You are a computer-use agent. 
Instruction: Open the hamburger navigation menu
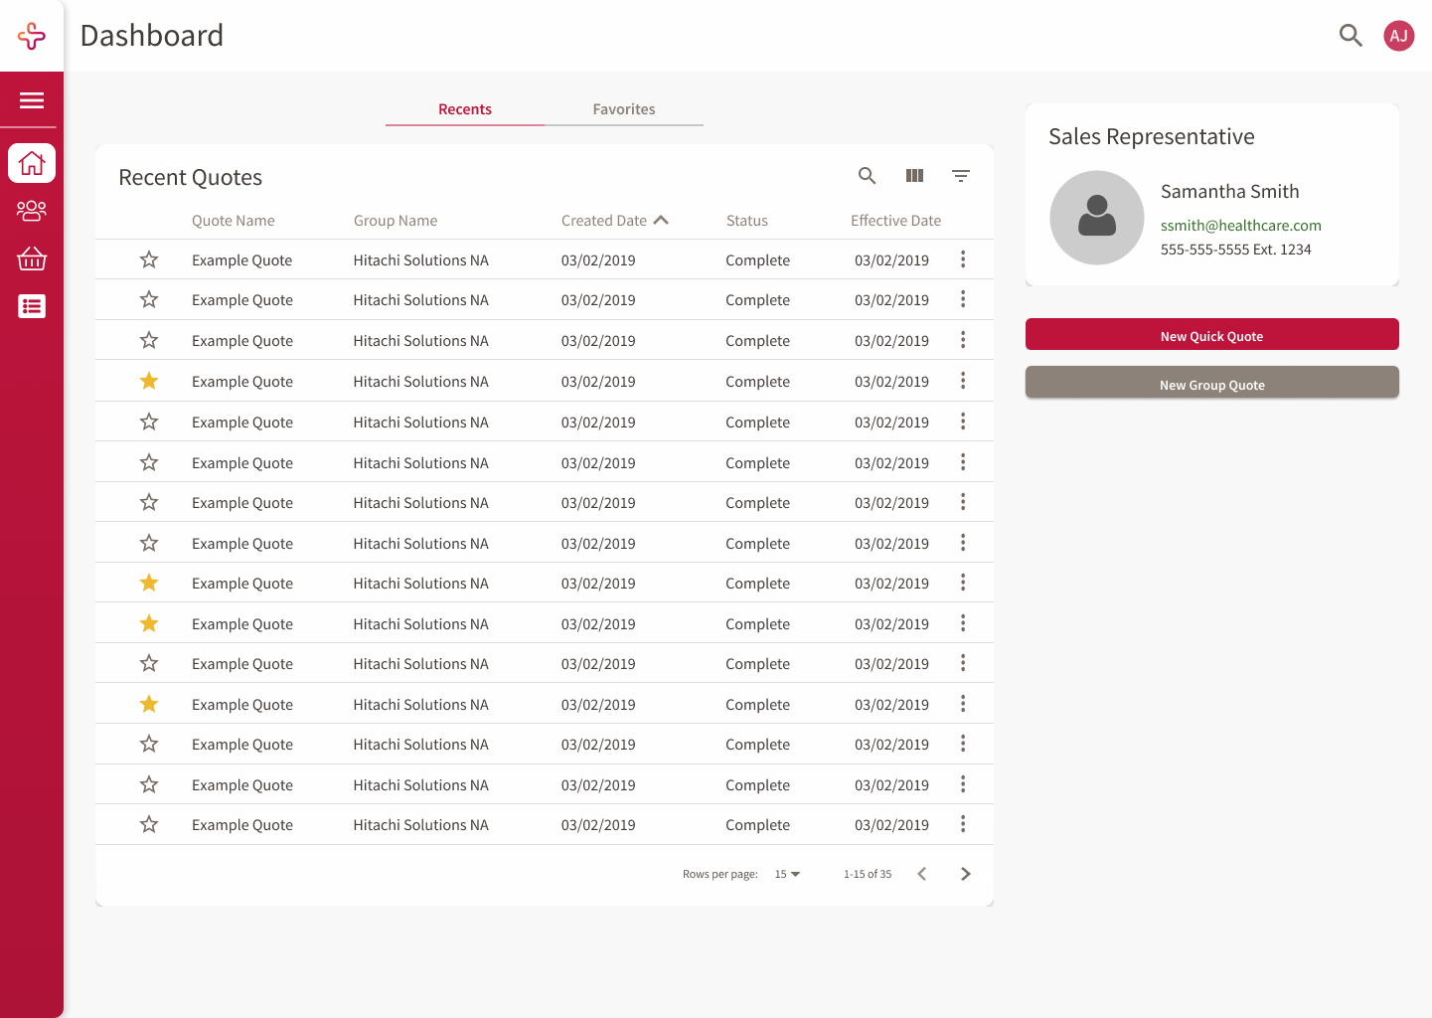(x=31, y=99)
